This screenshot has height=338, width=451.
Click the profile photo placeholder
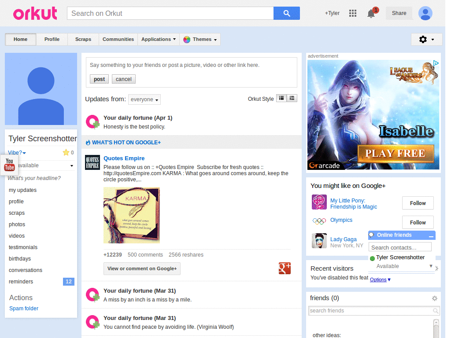coord(41,89)
